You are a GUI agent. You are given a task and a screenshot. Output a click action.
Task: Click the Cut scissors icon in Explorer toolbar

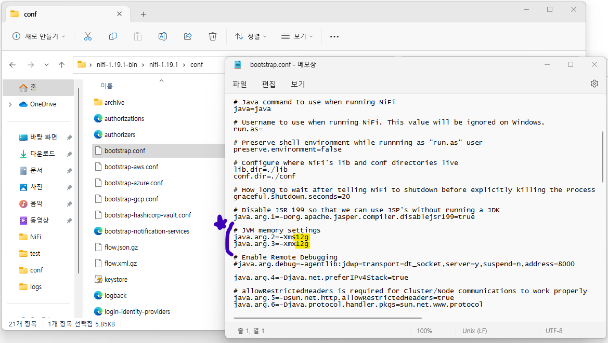tap(87, 36)
